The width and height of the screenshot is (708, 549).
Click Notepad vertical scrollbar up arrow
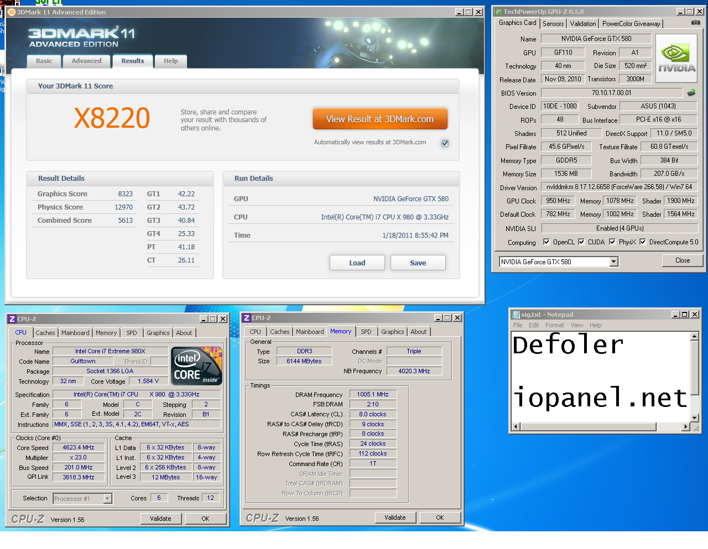coord(695,336)
